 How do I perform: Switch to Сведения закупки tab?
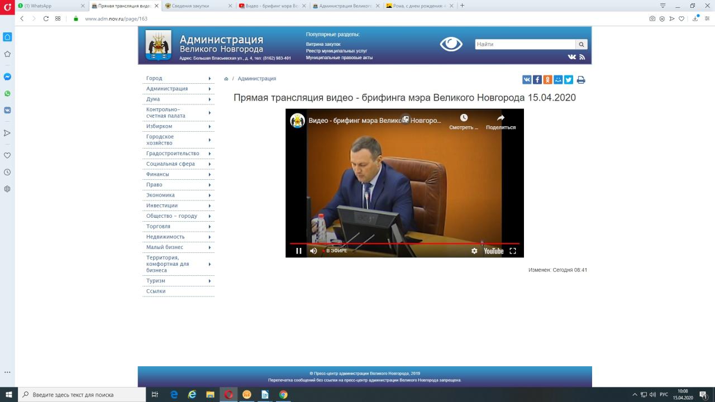[198, 6]
